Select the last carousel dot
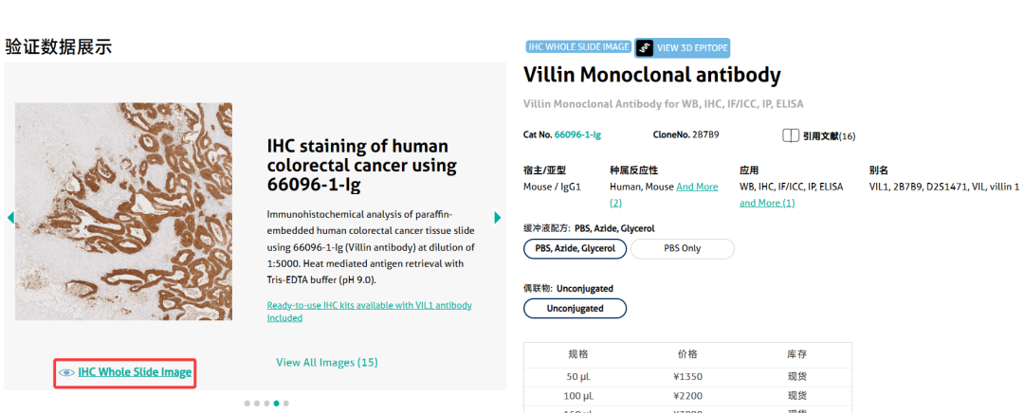Screen dimensions: 1024x413 (286, 404)
